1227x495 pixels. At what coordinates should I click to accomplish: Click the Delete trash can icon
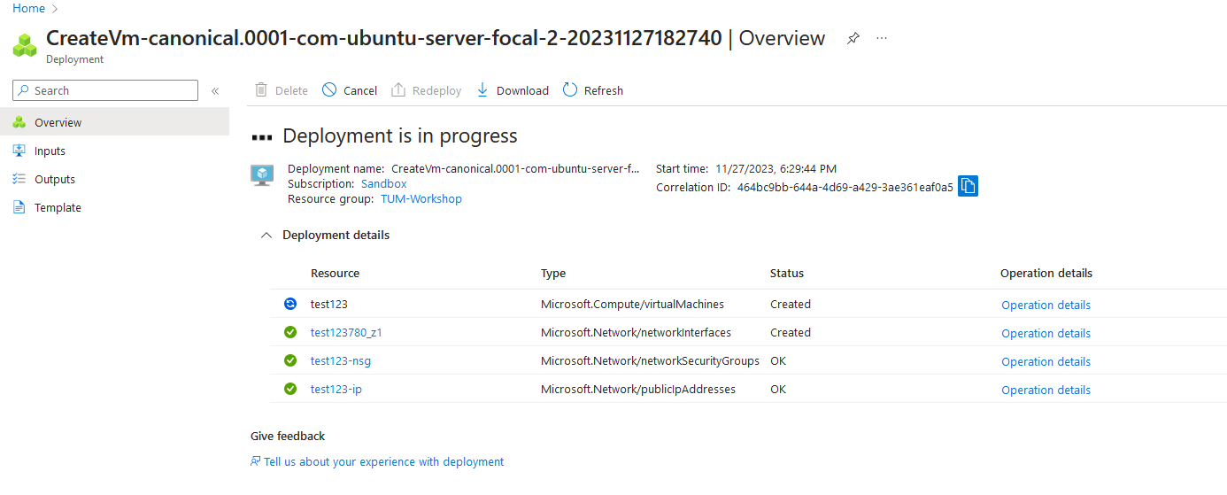click(261, 90)
